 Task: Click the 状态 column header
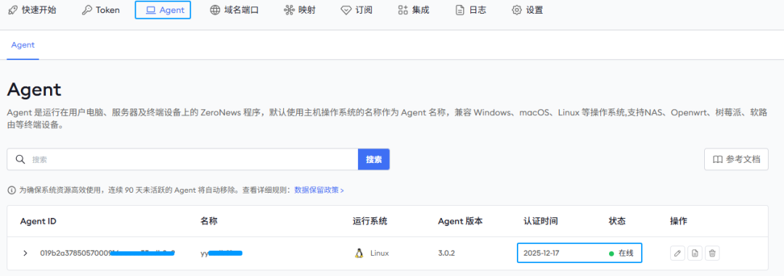[617, 221]
